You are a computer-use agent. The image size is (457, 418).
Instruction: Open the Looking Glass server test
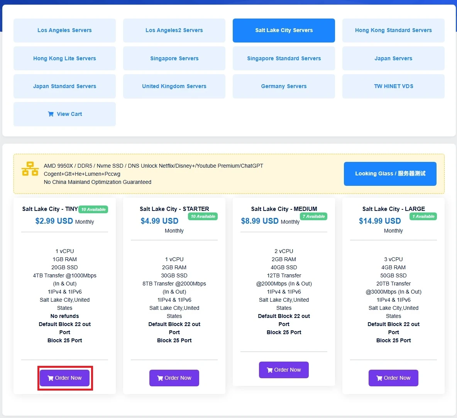(390, 174)
